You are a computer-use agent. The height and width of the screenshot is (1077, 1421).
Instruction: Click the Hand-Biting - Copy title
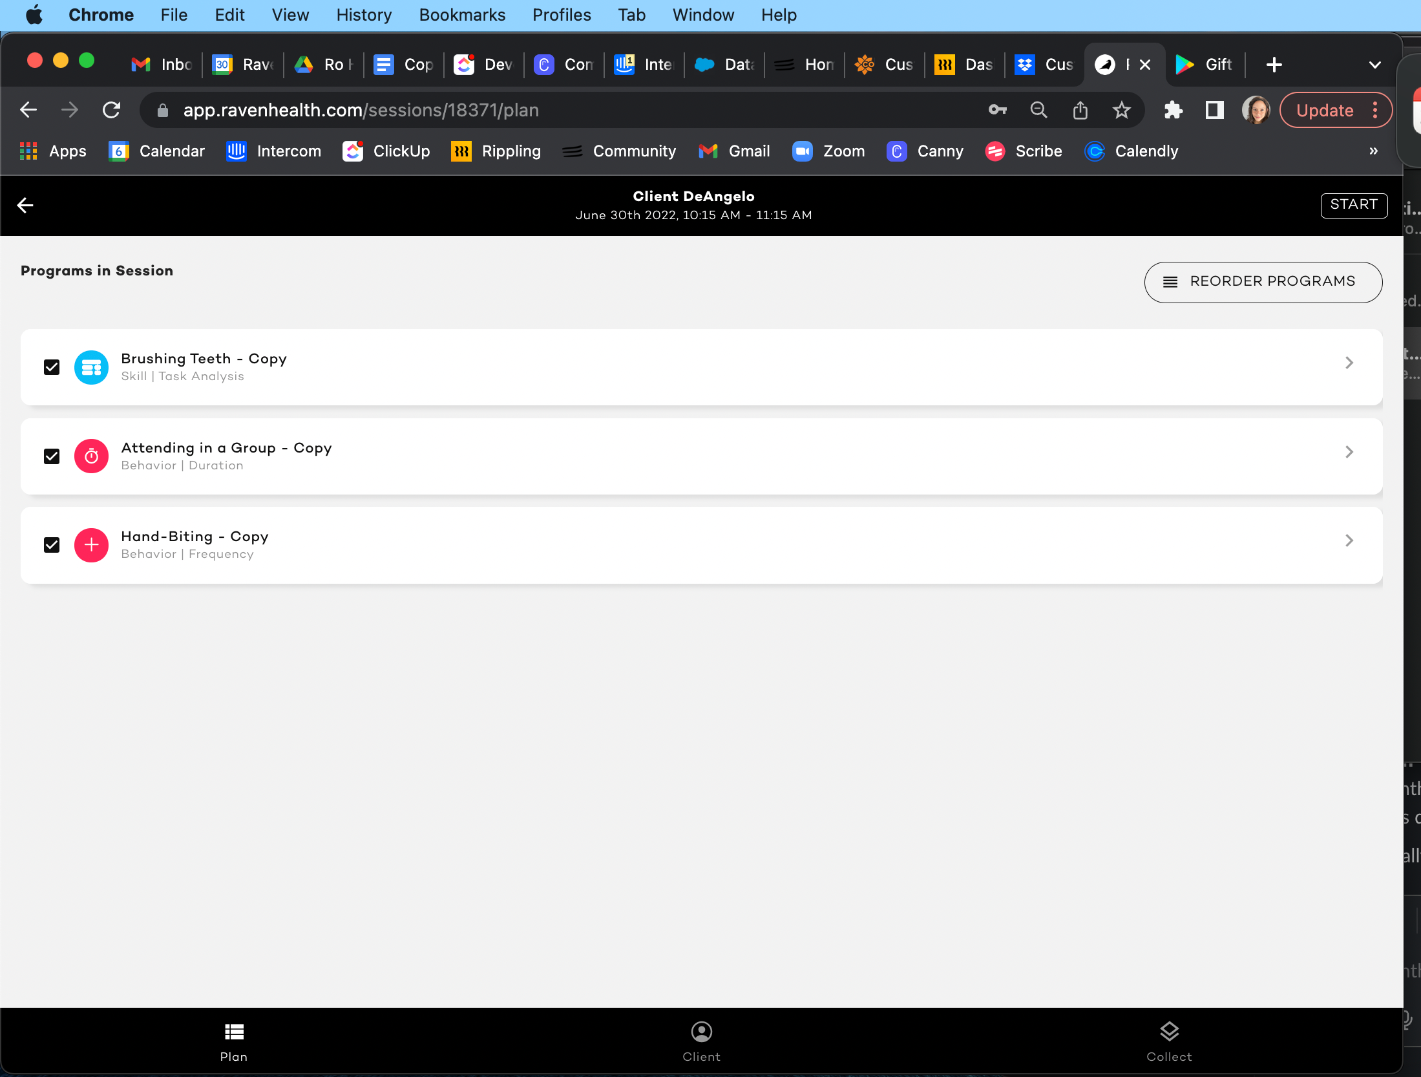click(195, 537)
